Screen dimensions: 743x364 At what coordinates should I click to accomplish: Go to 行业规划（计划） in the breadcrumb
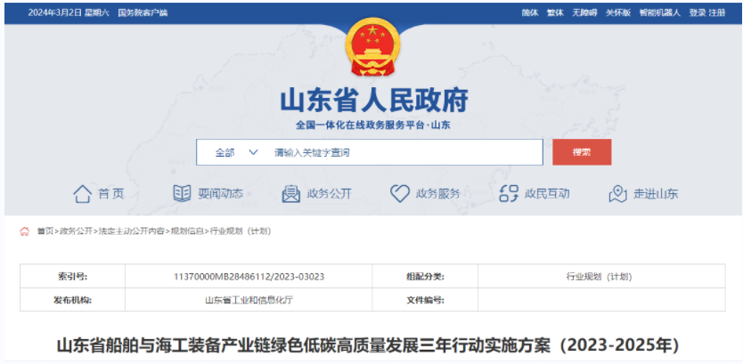point(241,231)
